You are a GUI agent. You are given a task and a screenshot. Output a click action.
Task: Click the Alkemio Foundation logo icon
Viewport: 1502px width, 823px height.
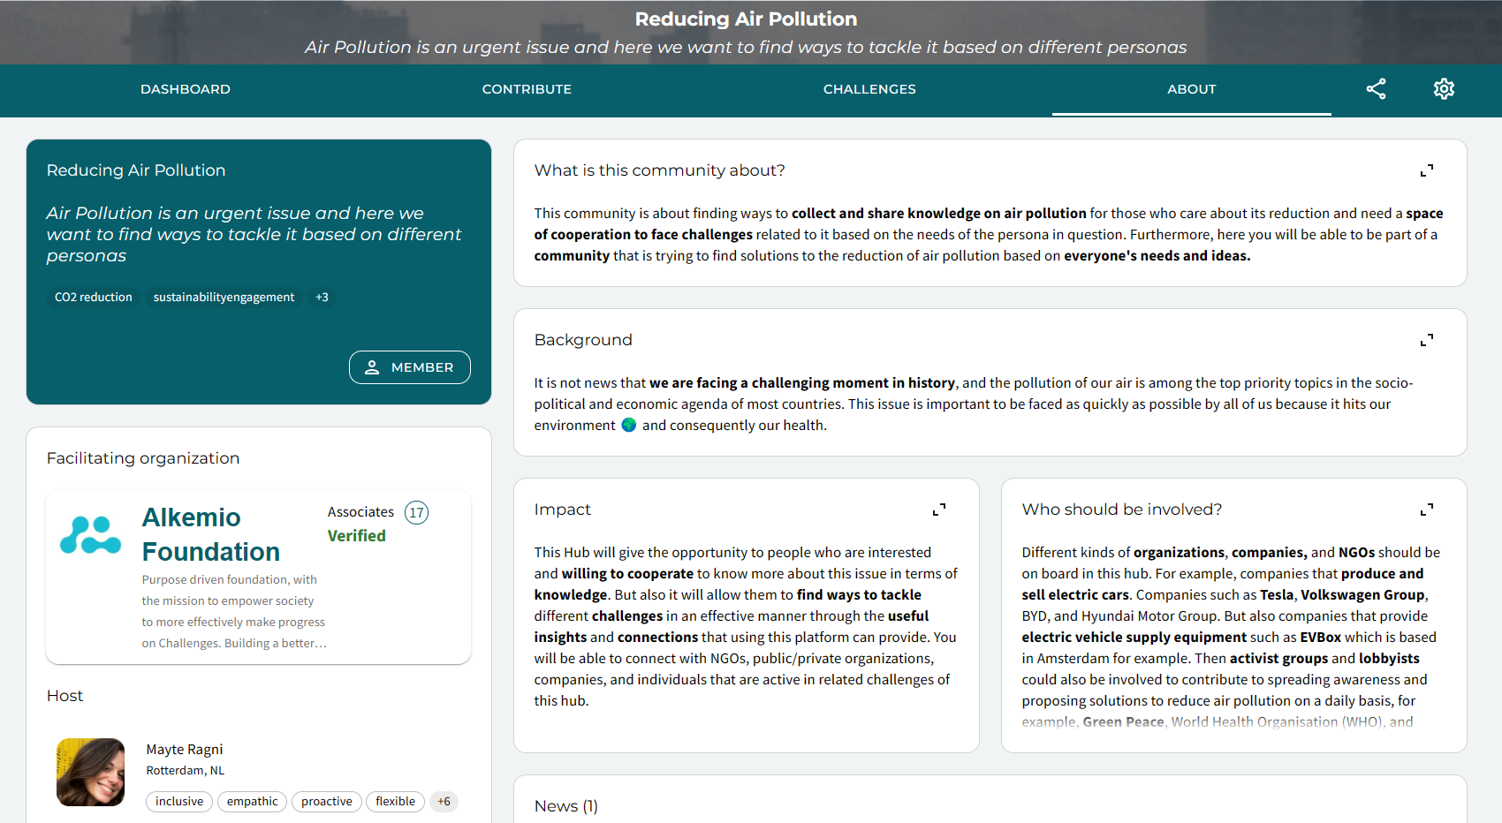90,535
